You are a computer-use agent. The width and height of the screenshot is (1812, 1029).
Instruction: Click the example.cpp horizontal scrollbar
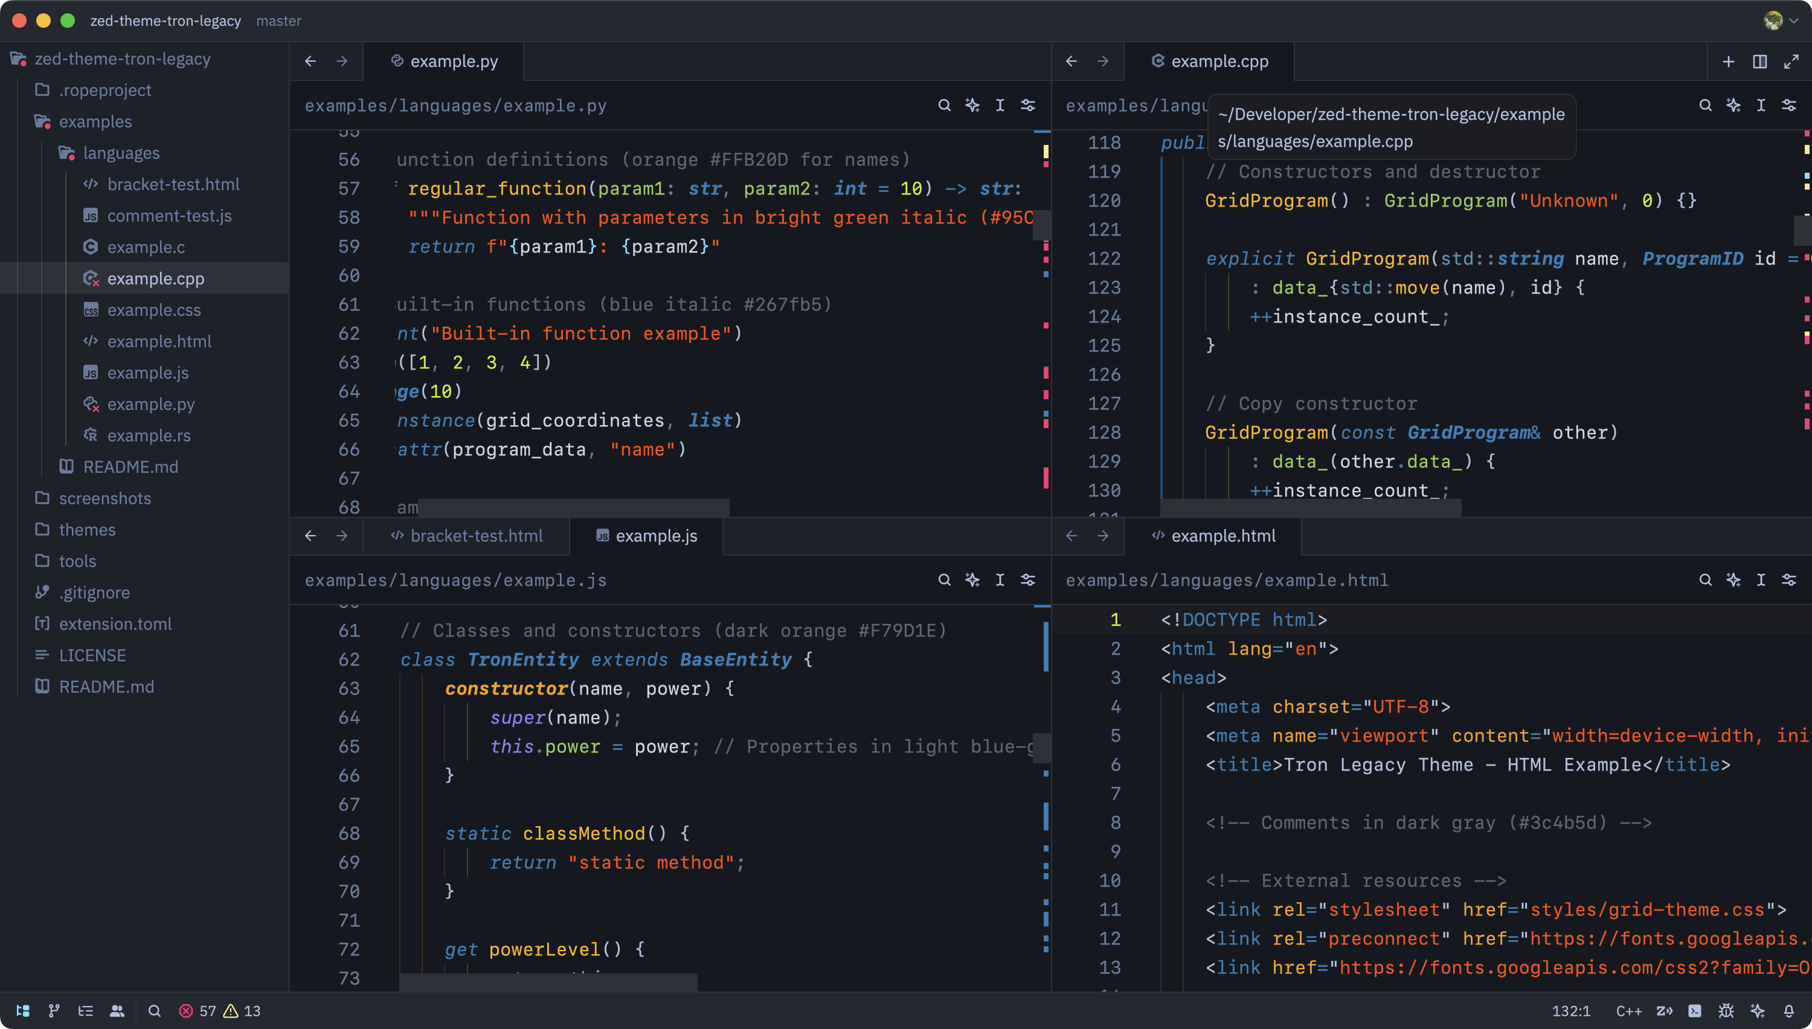click(1310, 507)
